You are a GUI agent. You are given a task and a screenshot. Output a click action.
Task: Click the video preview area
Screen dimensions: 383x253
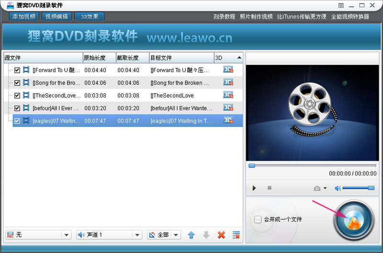coord(313,113)
